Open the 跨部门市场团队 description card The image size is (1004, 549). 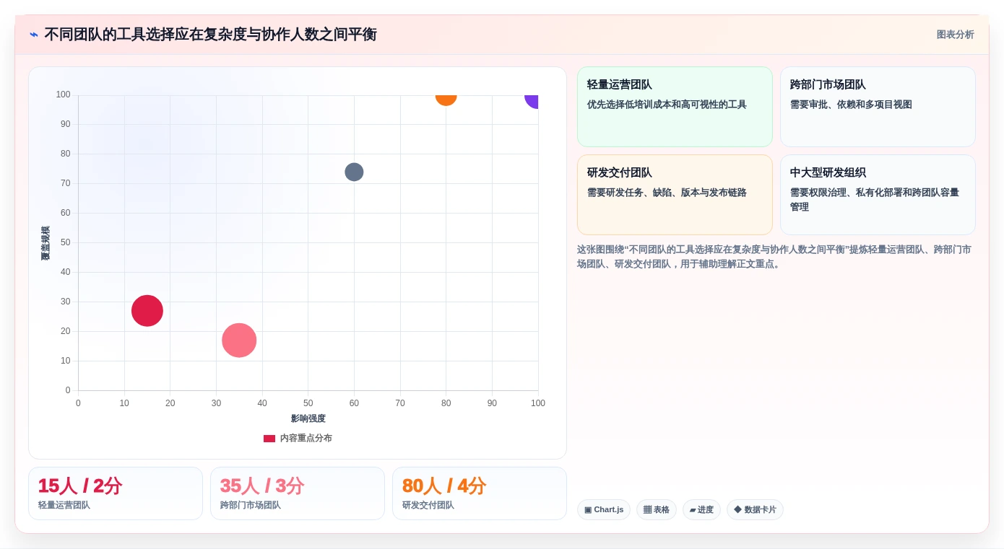point(878,107)
